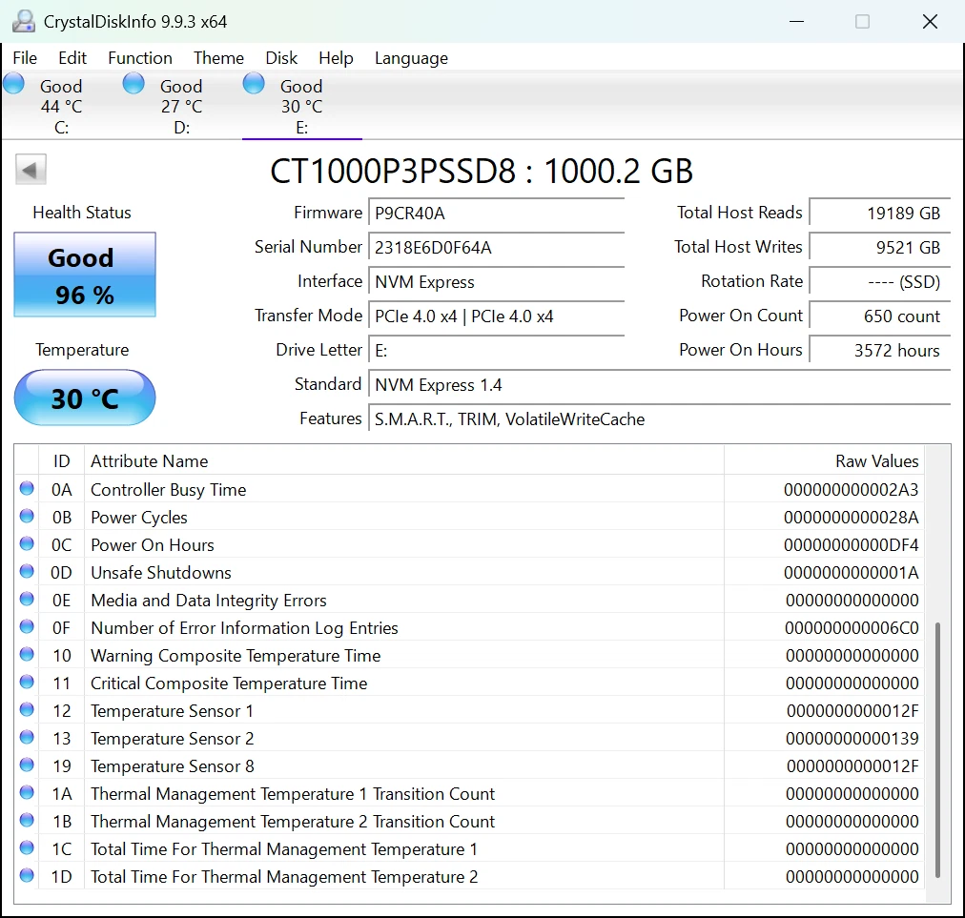The height and width of the screenshot is (918, 965).
Task: Click status dot for Warning Composite Temperature Time
Action: click(27, 654)
